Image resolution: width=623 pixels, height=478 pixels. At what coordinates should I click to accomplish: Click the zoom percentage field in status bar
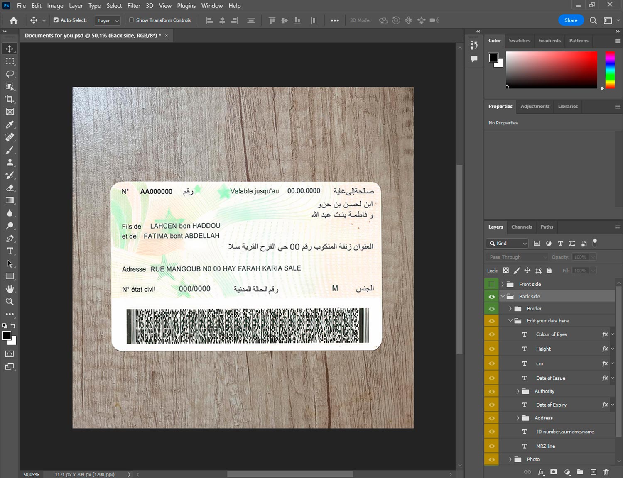[x=32, y=474]
